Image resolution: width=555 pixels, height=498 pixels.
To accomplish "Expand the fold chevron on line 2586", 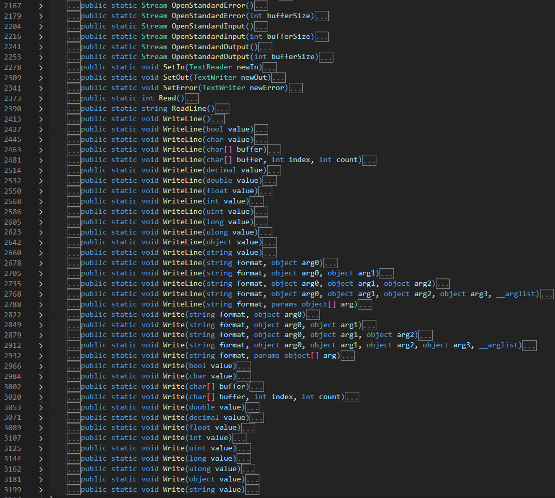I will point(41,212).
